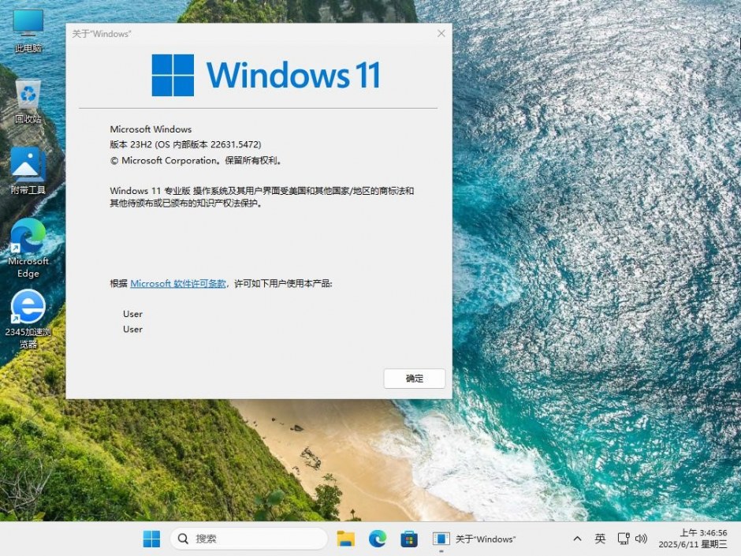Open the Windows Start menu
The width and height of the screenshot is (741, 556).
(x=151, y=539)
